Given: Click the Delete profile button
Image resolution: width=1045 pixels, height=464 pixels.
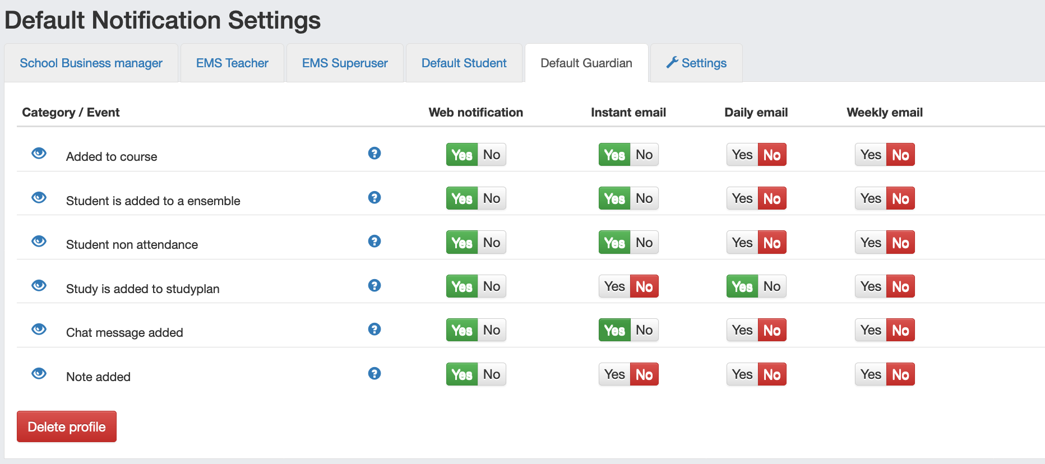Looking at the screenshot, I should coord(67,426).
